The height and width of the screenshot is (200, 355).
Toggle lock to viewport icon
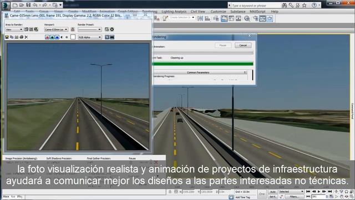point(73,29)
